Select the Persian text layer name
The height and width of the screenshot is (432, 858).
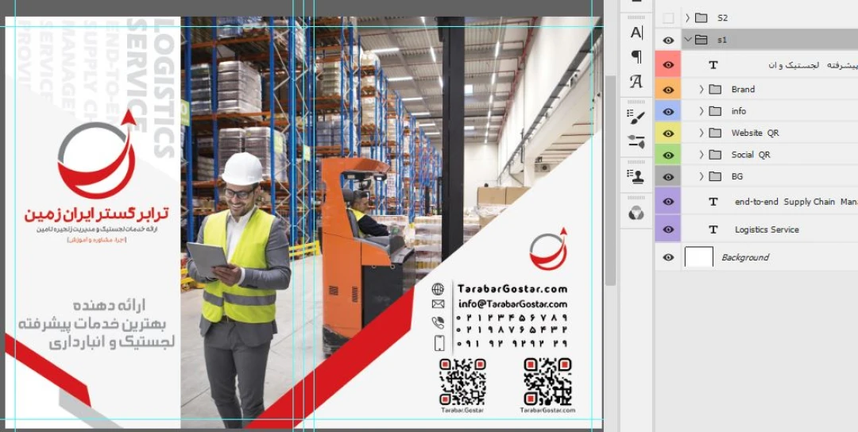(814, 65)
